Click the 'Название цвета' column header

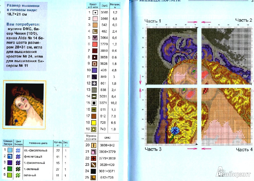click(x=38, y=143)
